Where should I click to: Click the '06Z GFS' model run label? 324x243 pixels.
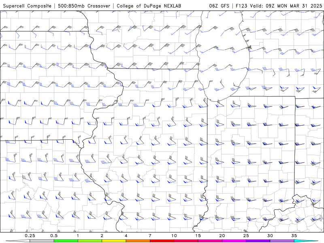219,6
